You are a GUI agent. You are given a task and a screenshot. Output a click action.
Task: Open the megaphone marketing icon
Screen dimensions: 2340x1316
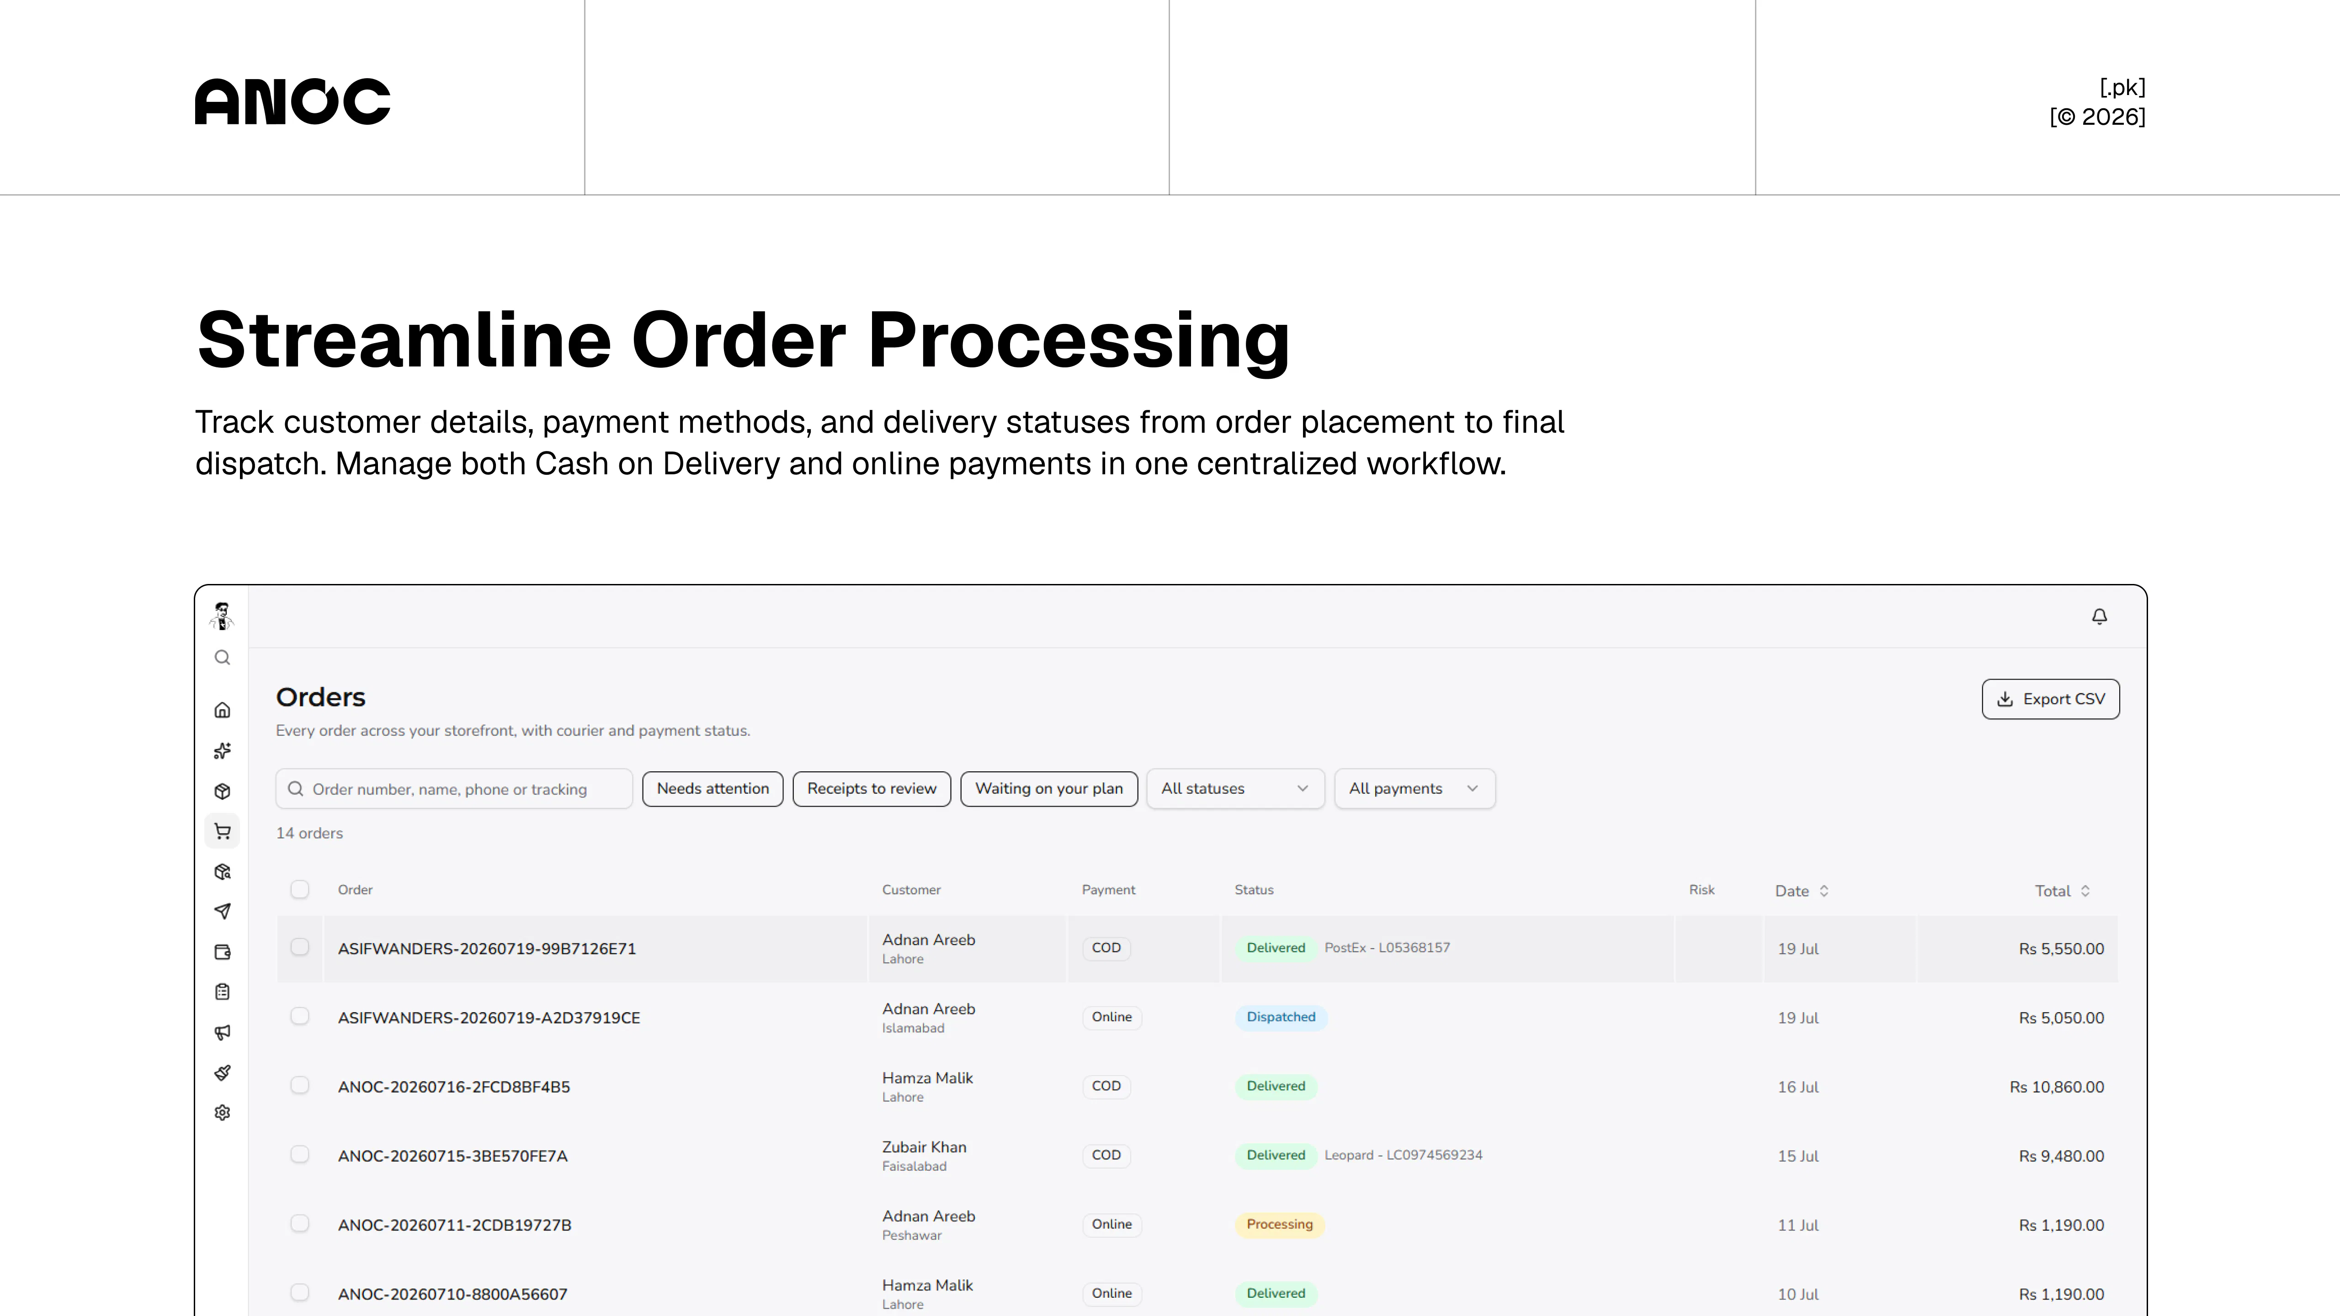[x=223, y=1032]
